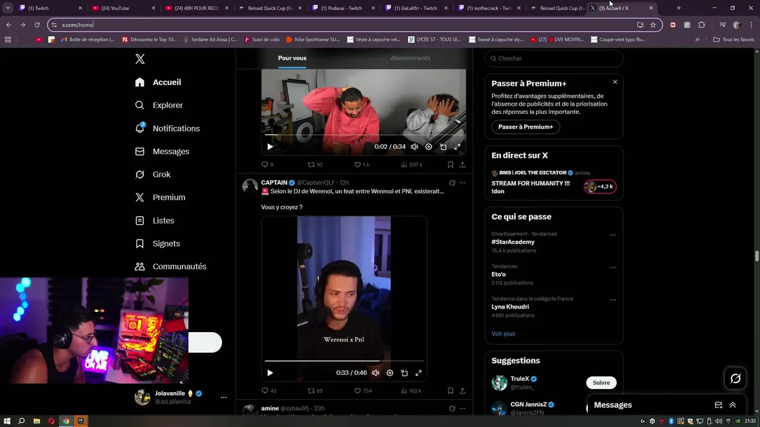Open settings of the 0:34 video
760x427 pixels.
pos(429,146)
